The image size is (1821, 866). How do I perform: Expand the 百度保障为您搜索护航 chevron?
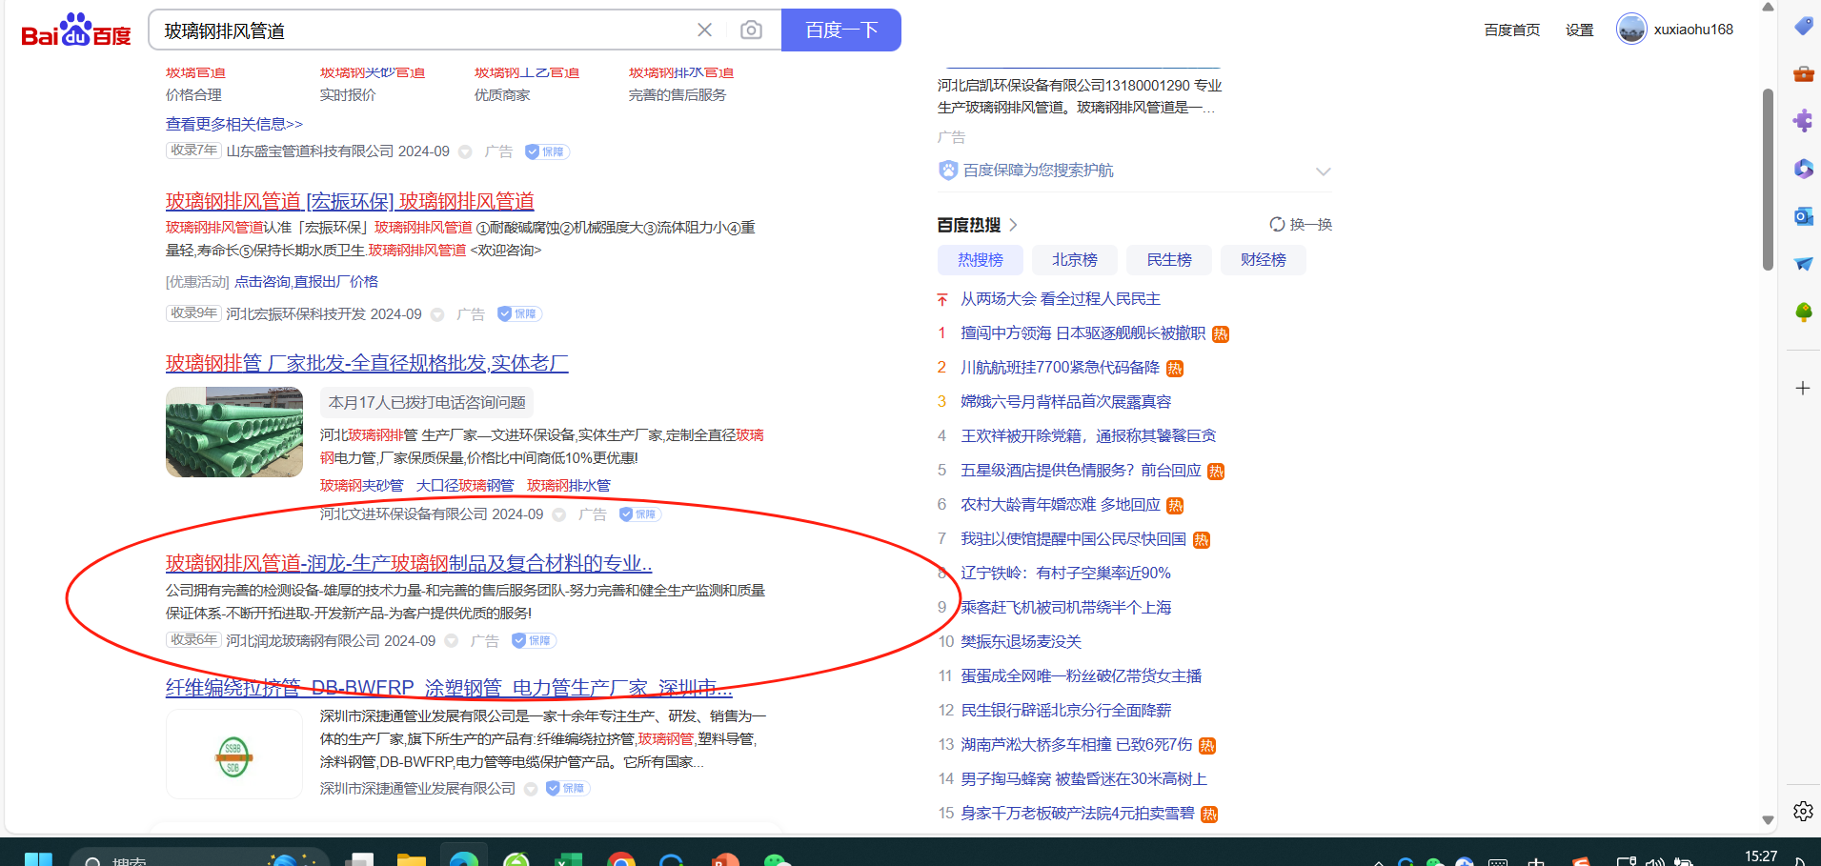[x=1323, y=171]
